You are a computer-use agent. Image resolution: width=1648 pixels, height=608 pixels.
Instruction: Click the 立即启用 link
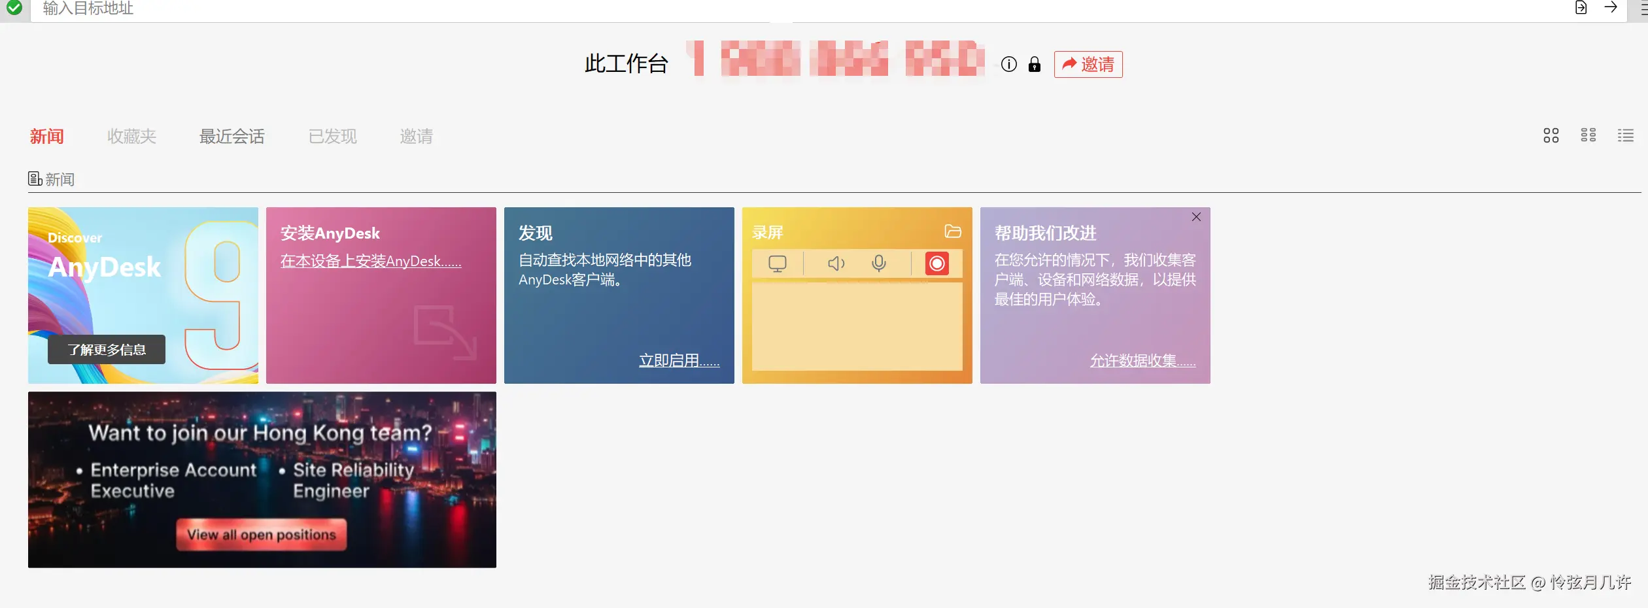[x=679, y=360]
